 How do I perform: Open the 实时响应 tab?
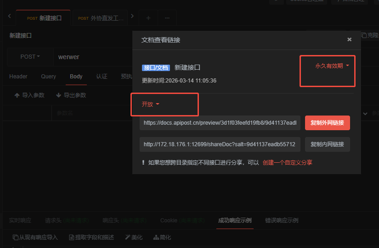[x=20, y=220]
